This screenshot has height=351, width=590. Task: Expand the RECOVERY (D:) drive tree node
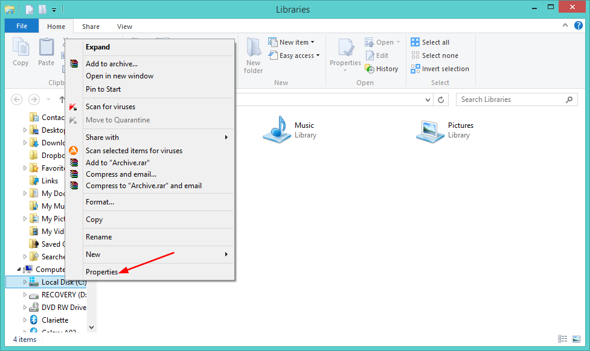pos(25,295)
